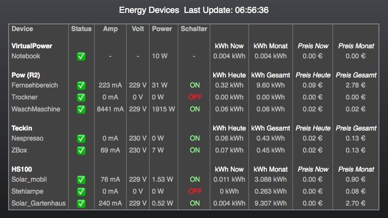The height and width of the screenshot is (218, 388).
Task: Click the Trockner status checkmark icon
Action: tap(81, 98)
